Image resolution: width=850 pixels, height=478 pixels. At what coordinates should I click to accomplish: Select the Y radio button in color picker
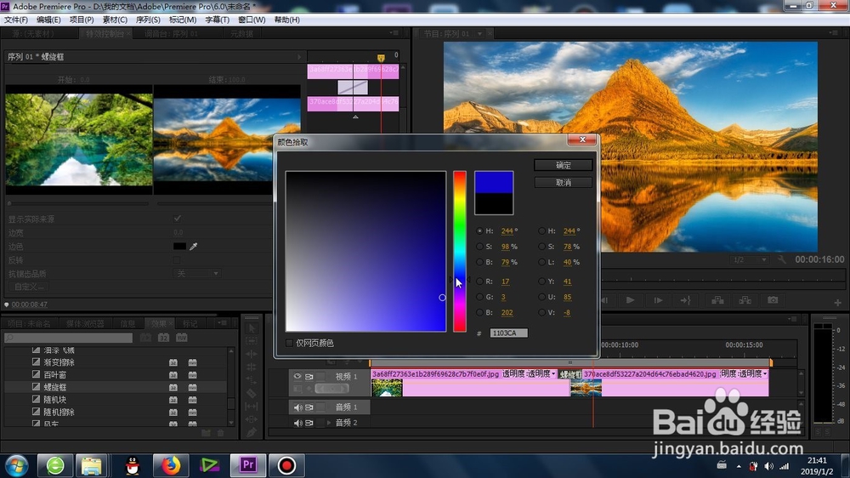(541, 281)
